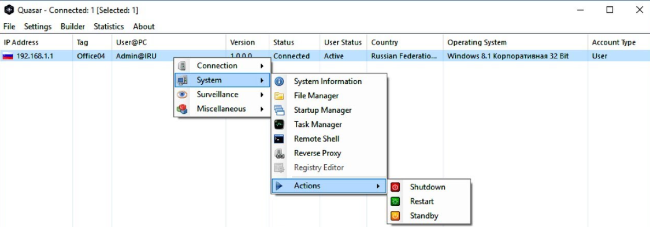Open the Statistics menu
650x227 pixels.
click(109, 27)
